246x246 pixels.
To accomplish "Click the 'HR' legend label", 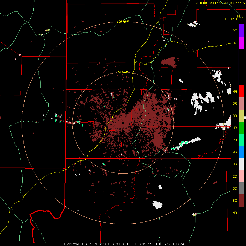I will (x=235, y=128).
